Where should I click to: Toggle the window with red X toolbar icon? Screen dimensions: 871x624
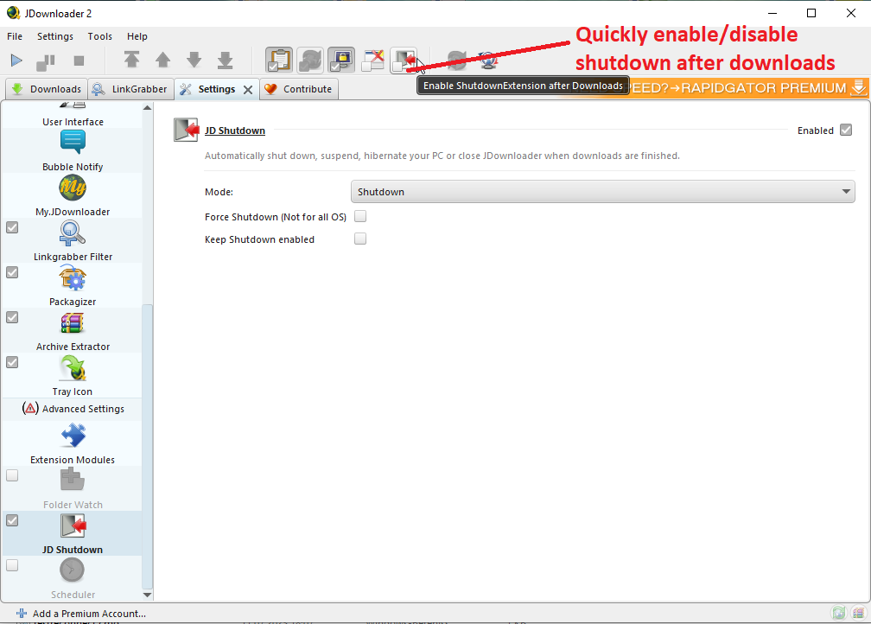372,60
